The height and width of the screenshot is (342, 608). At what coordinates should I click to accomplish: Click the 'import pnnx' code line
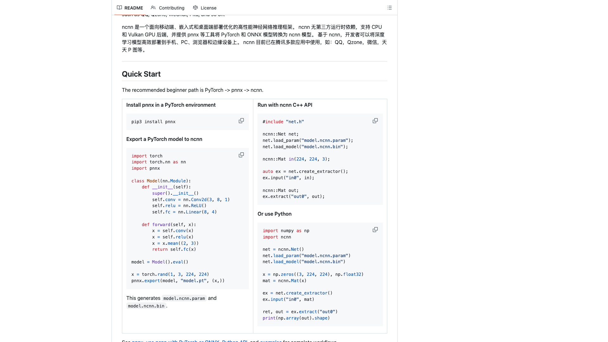tap(146, 168)
